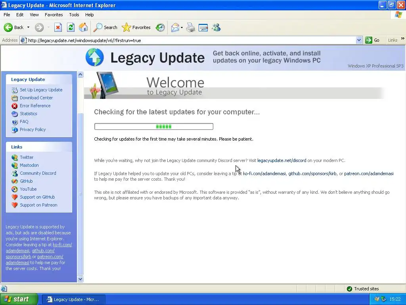Open patreon.com/adamdemasi link in main text
This screenshot has width=406, height=305.
coord(369,174)
